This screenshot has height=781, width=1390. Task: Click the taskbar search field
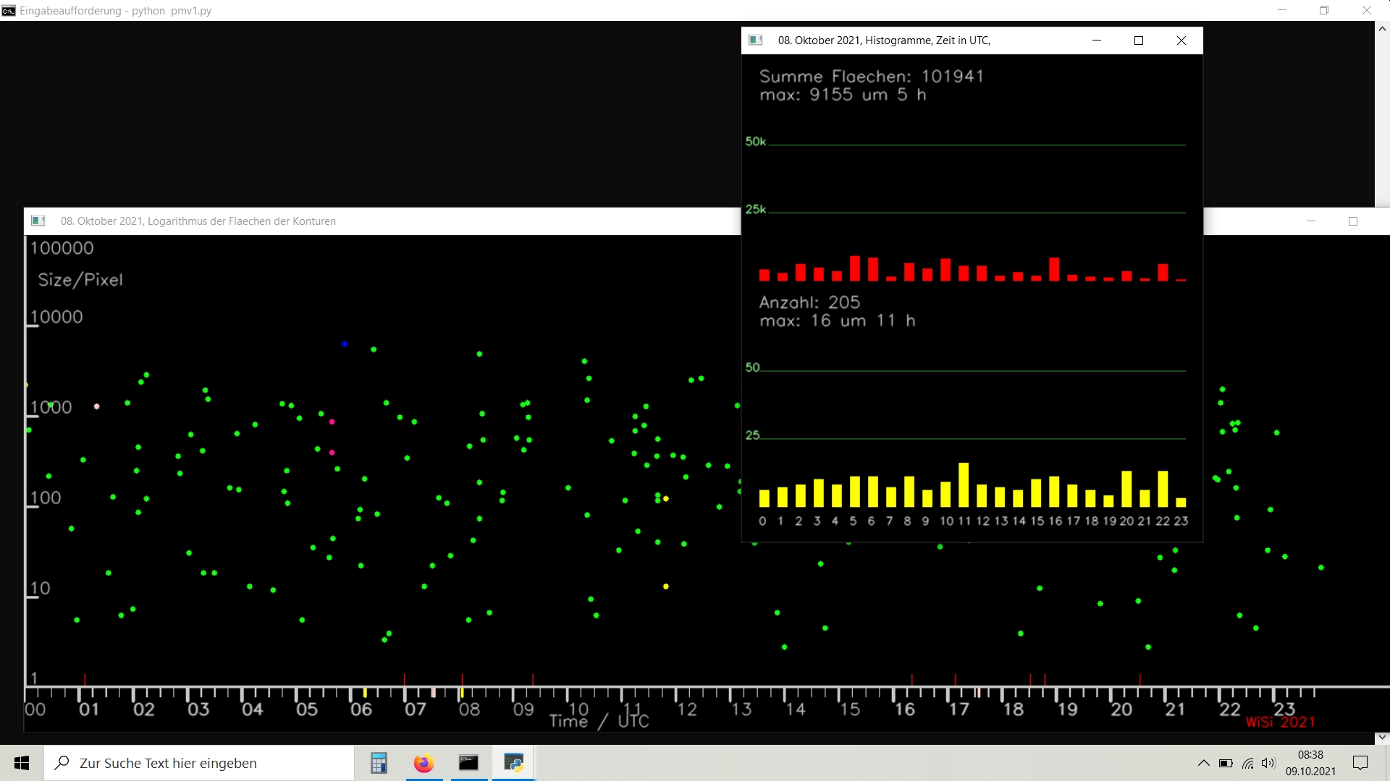(x=200, y=763)
